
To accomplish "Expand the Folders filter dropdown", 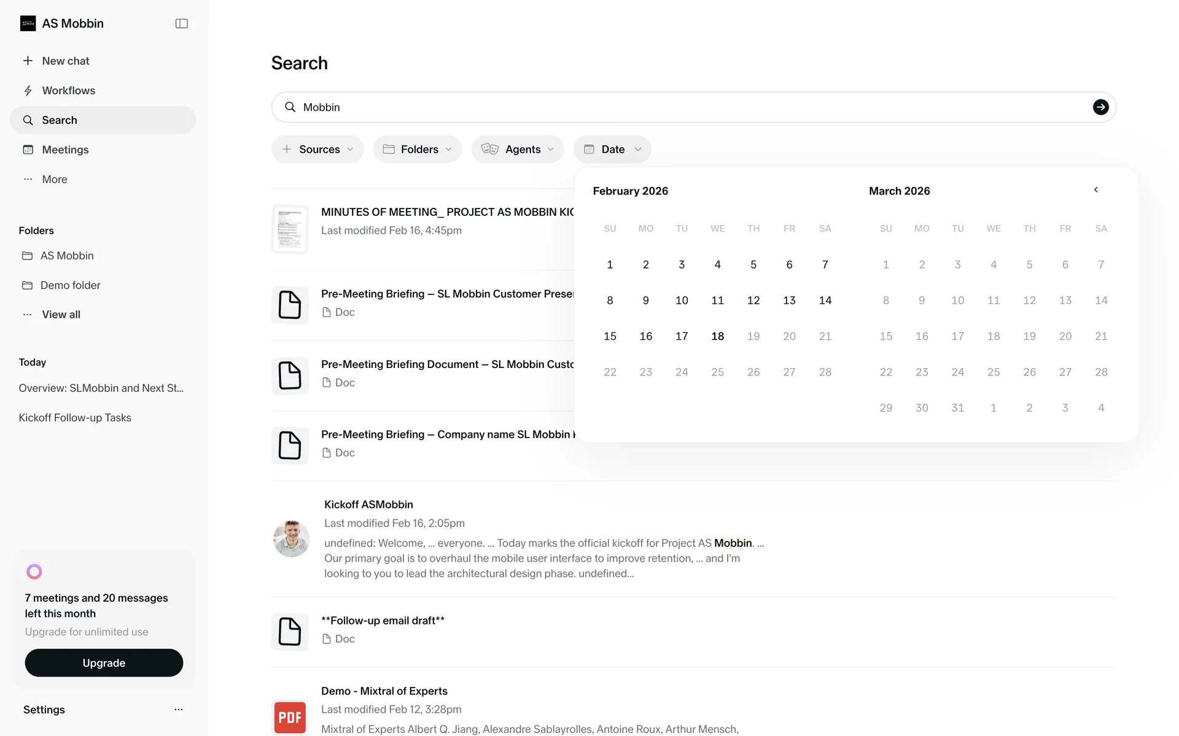I will (418, 149).
